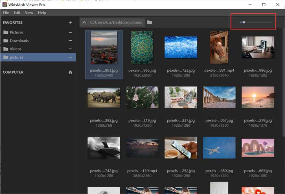Maximize the WidsMob Viewer Pro window
285x194 pixels.
click(x=264, y=4)
